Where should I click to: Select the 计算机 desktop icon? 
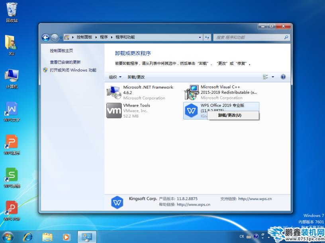tap(12, 79)
